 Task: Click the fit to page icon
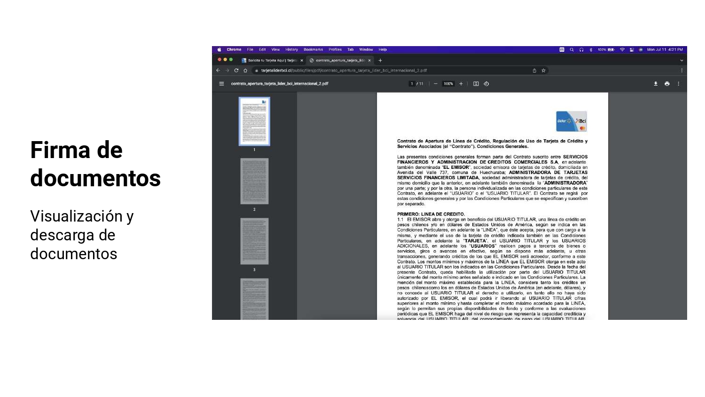[476, 84]
